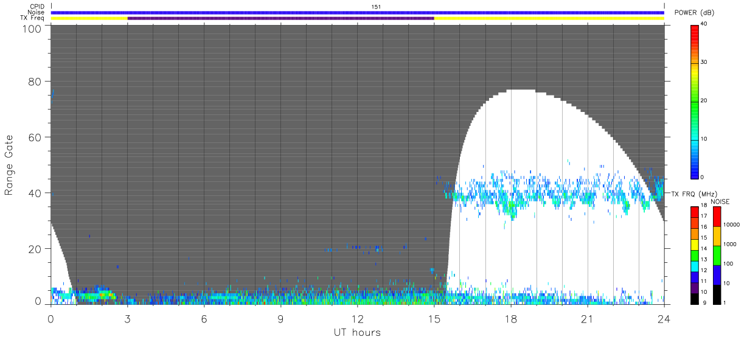
Task: Click the 100 label on the noise scale
Action: click(x=729, y=263)
